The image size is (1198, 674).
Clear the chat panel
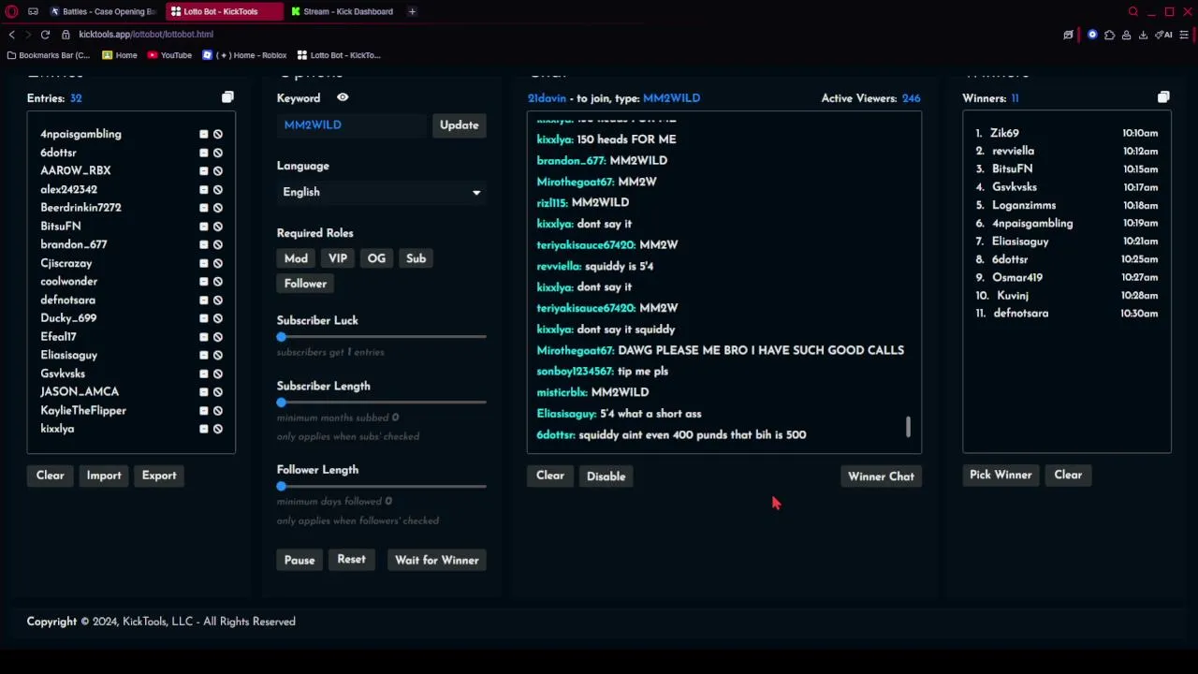coord(550,476)
